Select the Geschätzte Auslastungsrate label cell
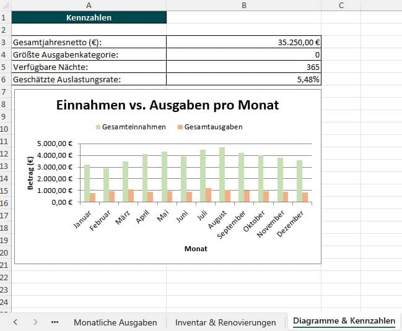 (x=89, y=79)
